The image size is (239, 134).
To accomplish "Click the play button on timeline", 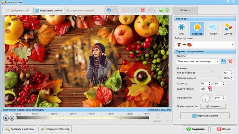I will (6, 118).
